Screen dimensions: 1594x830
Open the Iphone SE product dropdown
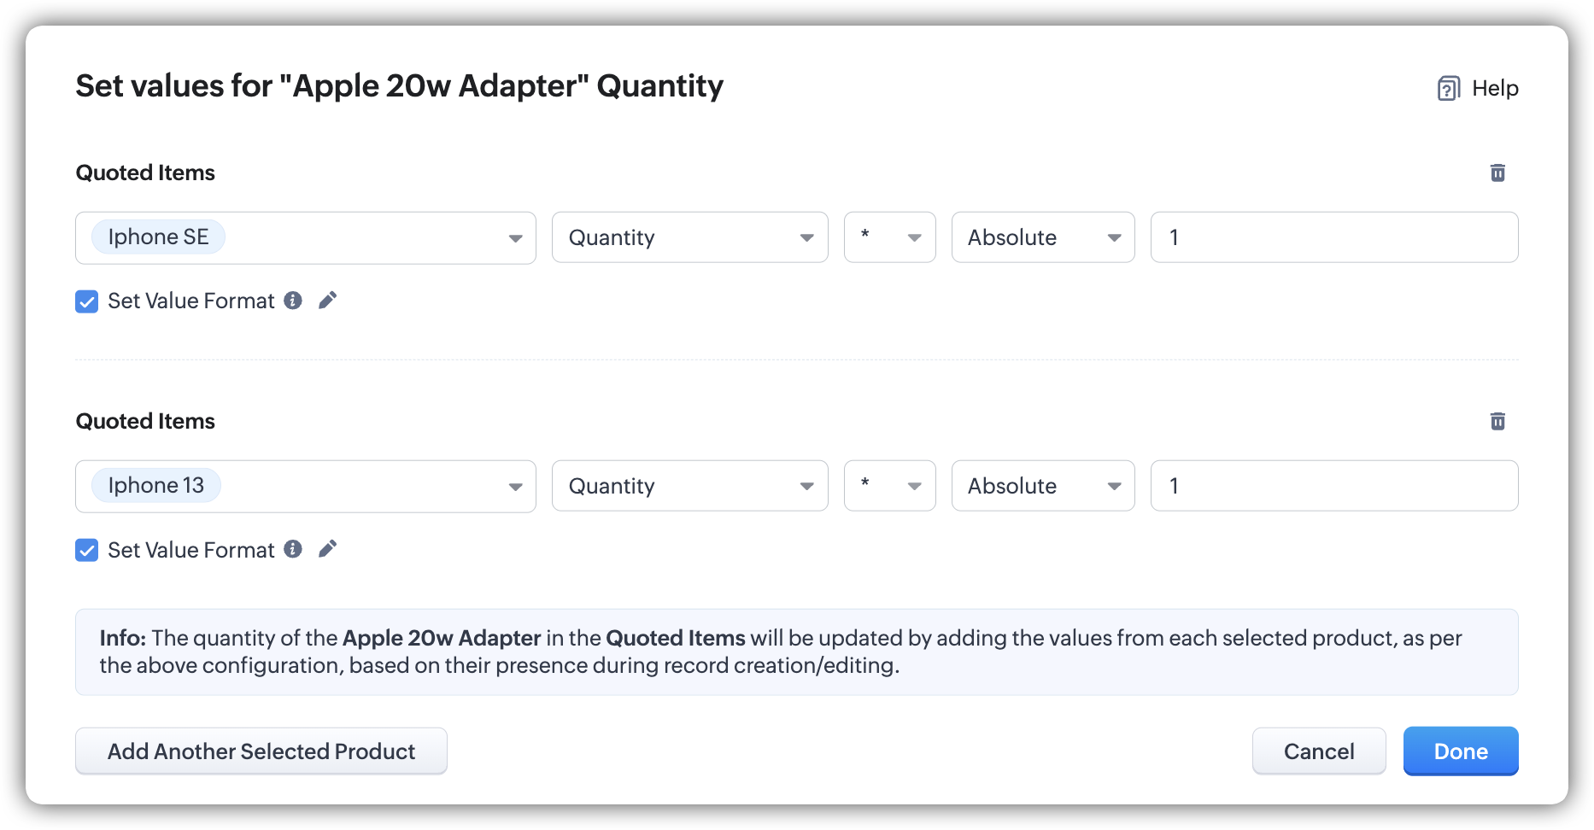coord(515,238)
